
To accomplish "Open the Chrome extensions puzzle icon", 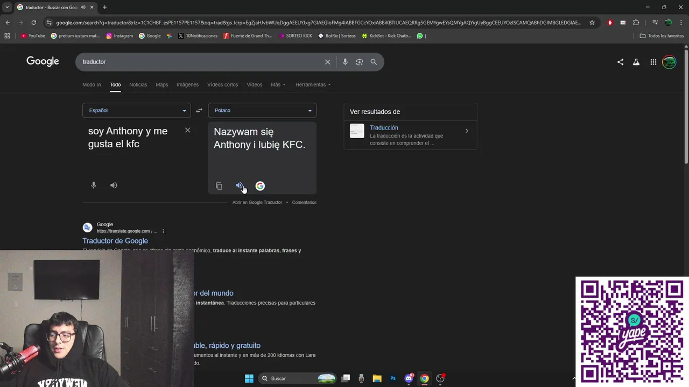I will tap(636, 23).
